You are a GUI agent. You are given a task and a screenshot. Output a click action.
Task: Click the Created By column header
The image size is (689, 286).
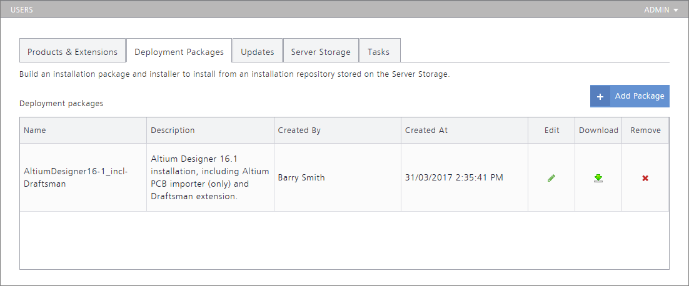[299, 131]
